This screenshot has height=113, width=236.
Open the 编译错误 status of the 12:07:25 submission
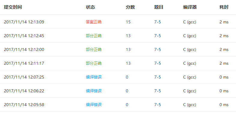click(x=94, y=77)
